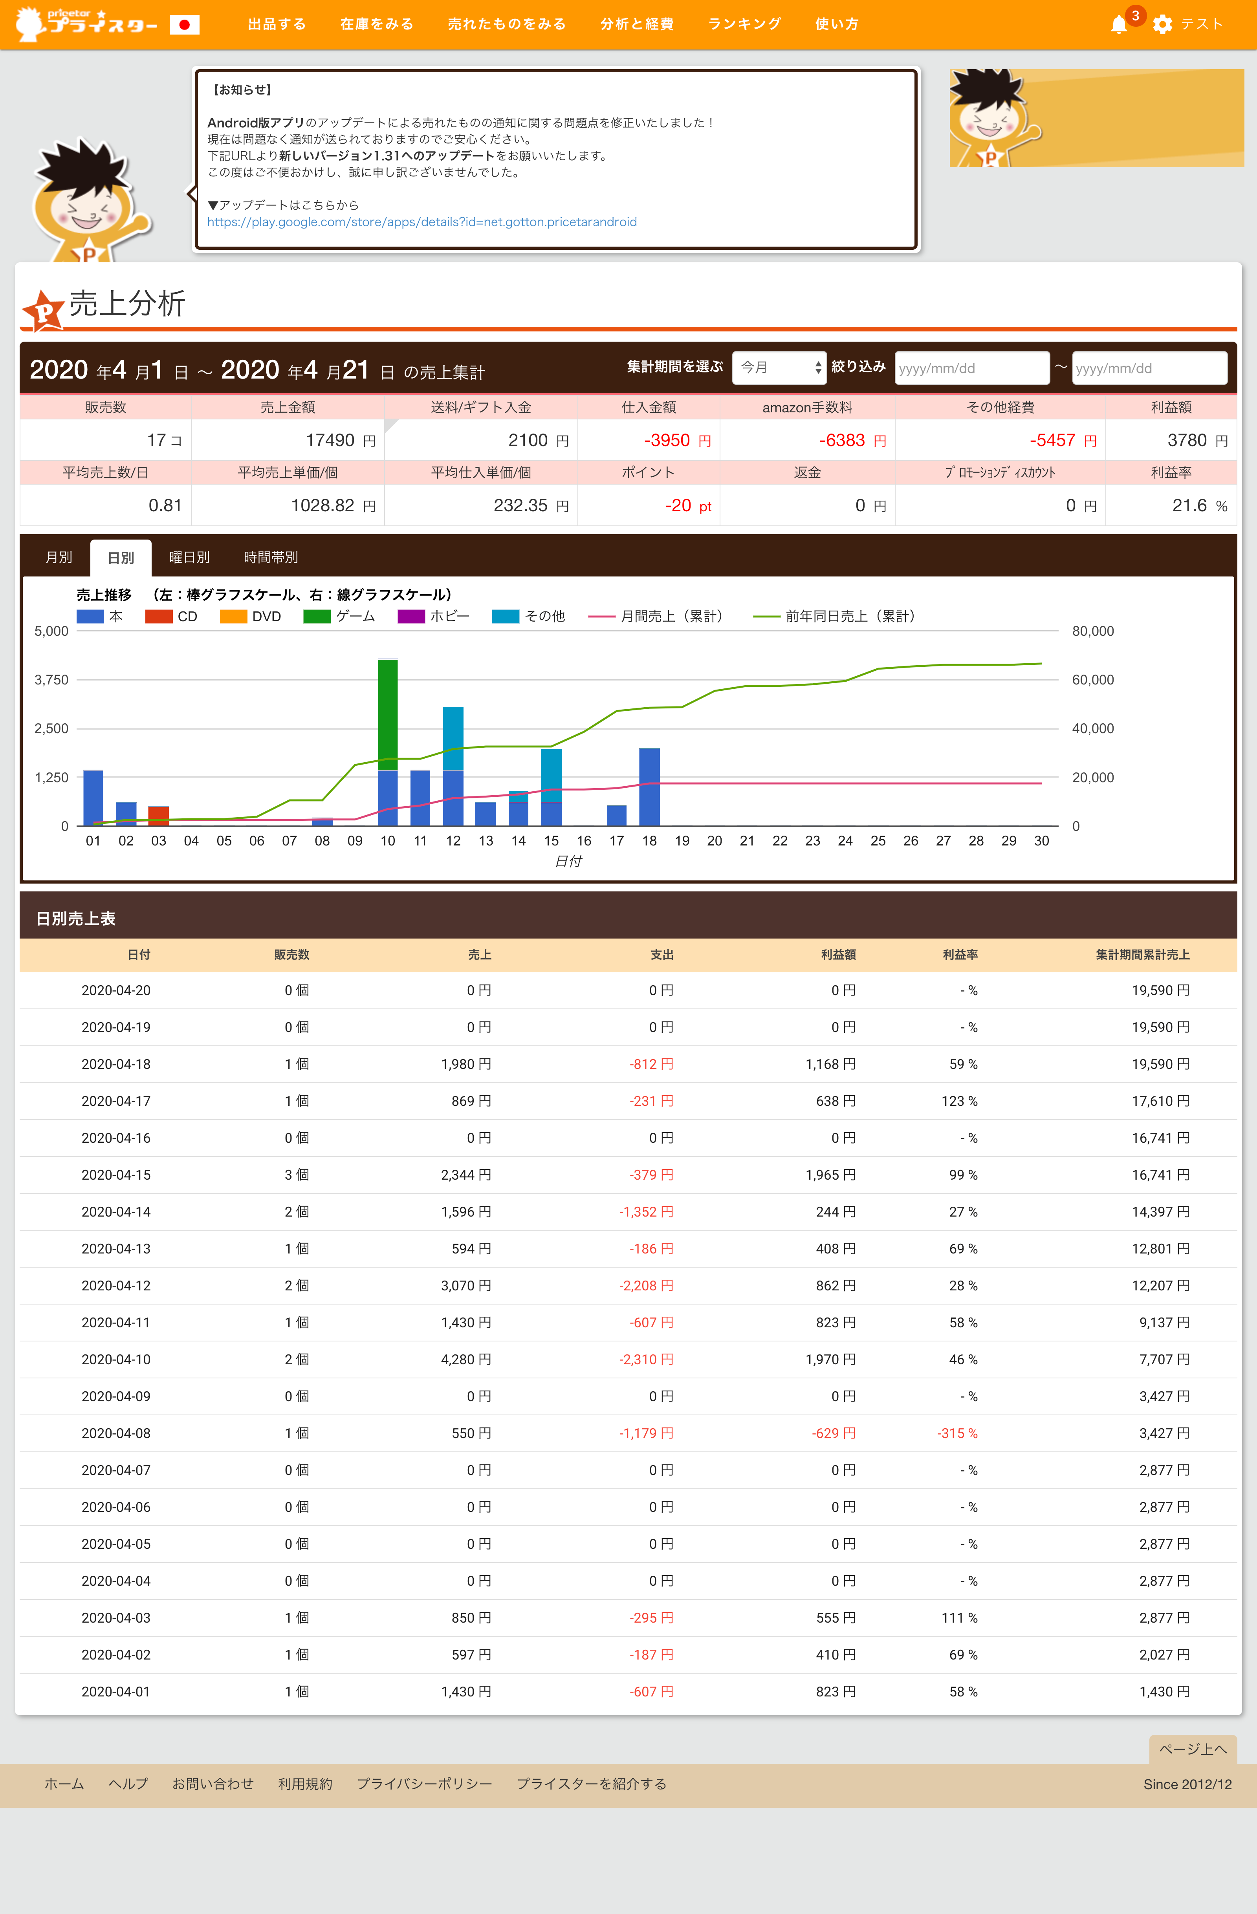Screen dimensions: 1257x1914
Task: Toggle the CD legend swatch
Action: pyautogui.click(x=158, y=617)
